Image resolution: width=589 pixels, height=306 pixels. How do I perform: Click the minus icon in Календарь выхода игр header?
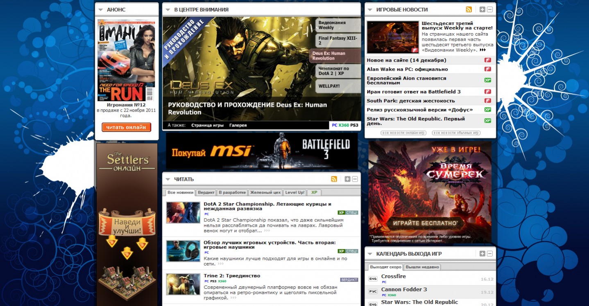pos(489,254)
